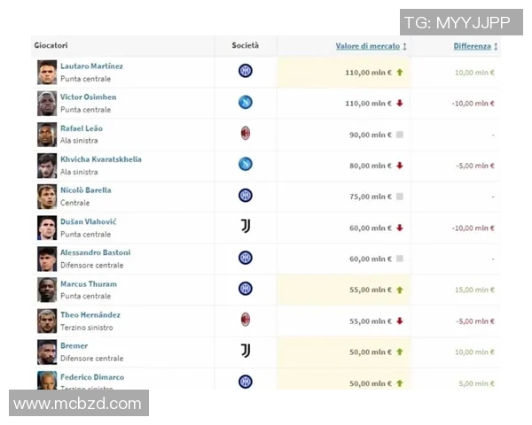This screenshot has height=425, width=532.
Task: Click Napoli club crest beside Victor Osimhen
Action: 246,103
